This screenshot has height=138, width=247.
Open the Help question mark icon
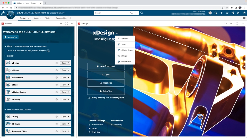click(x=244, y=13)
